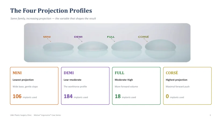This screenshot has height=119, width=215.
Task: Click the U&U Plastic Surgery Clinic footer text
Action: (21, 115)
